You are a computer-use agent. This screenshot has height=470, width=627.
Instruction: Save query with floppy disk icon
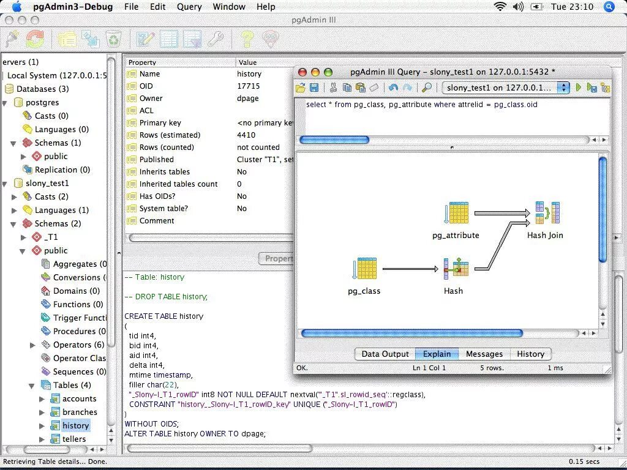pos(314,88)
